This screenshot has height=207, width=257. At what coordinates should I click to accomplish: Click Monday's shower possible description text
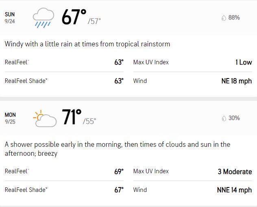pos(118,149)
